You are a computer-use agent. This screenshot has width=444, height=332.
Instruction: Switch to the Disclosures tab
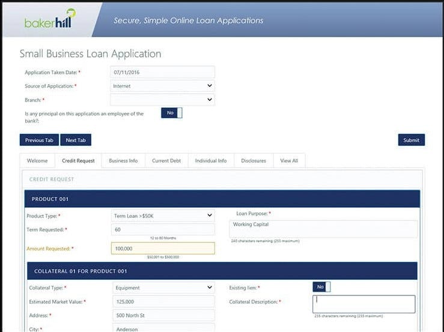coord(254,161)
